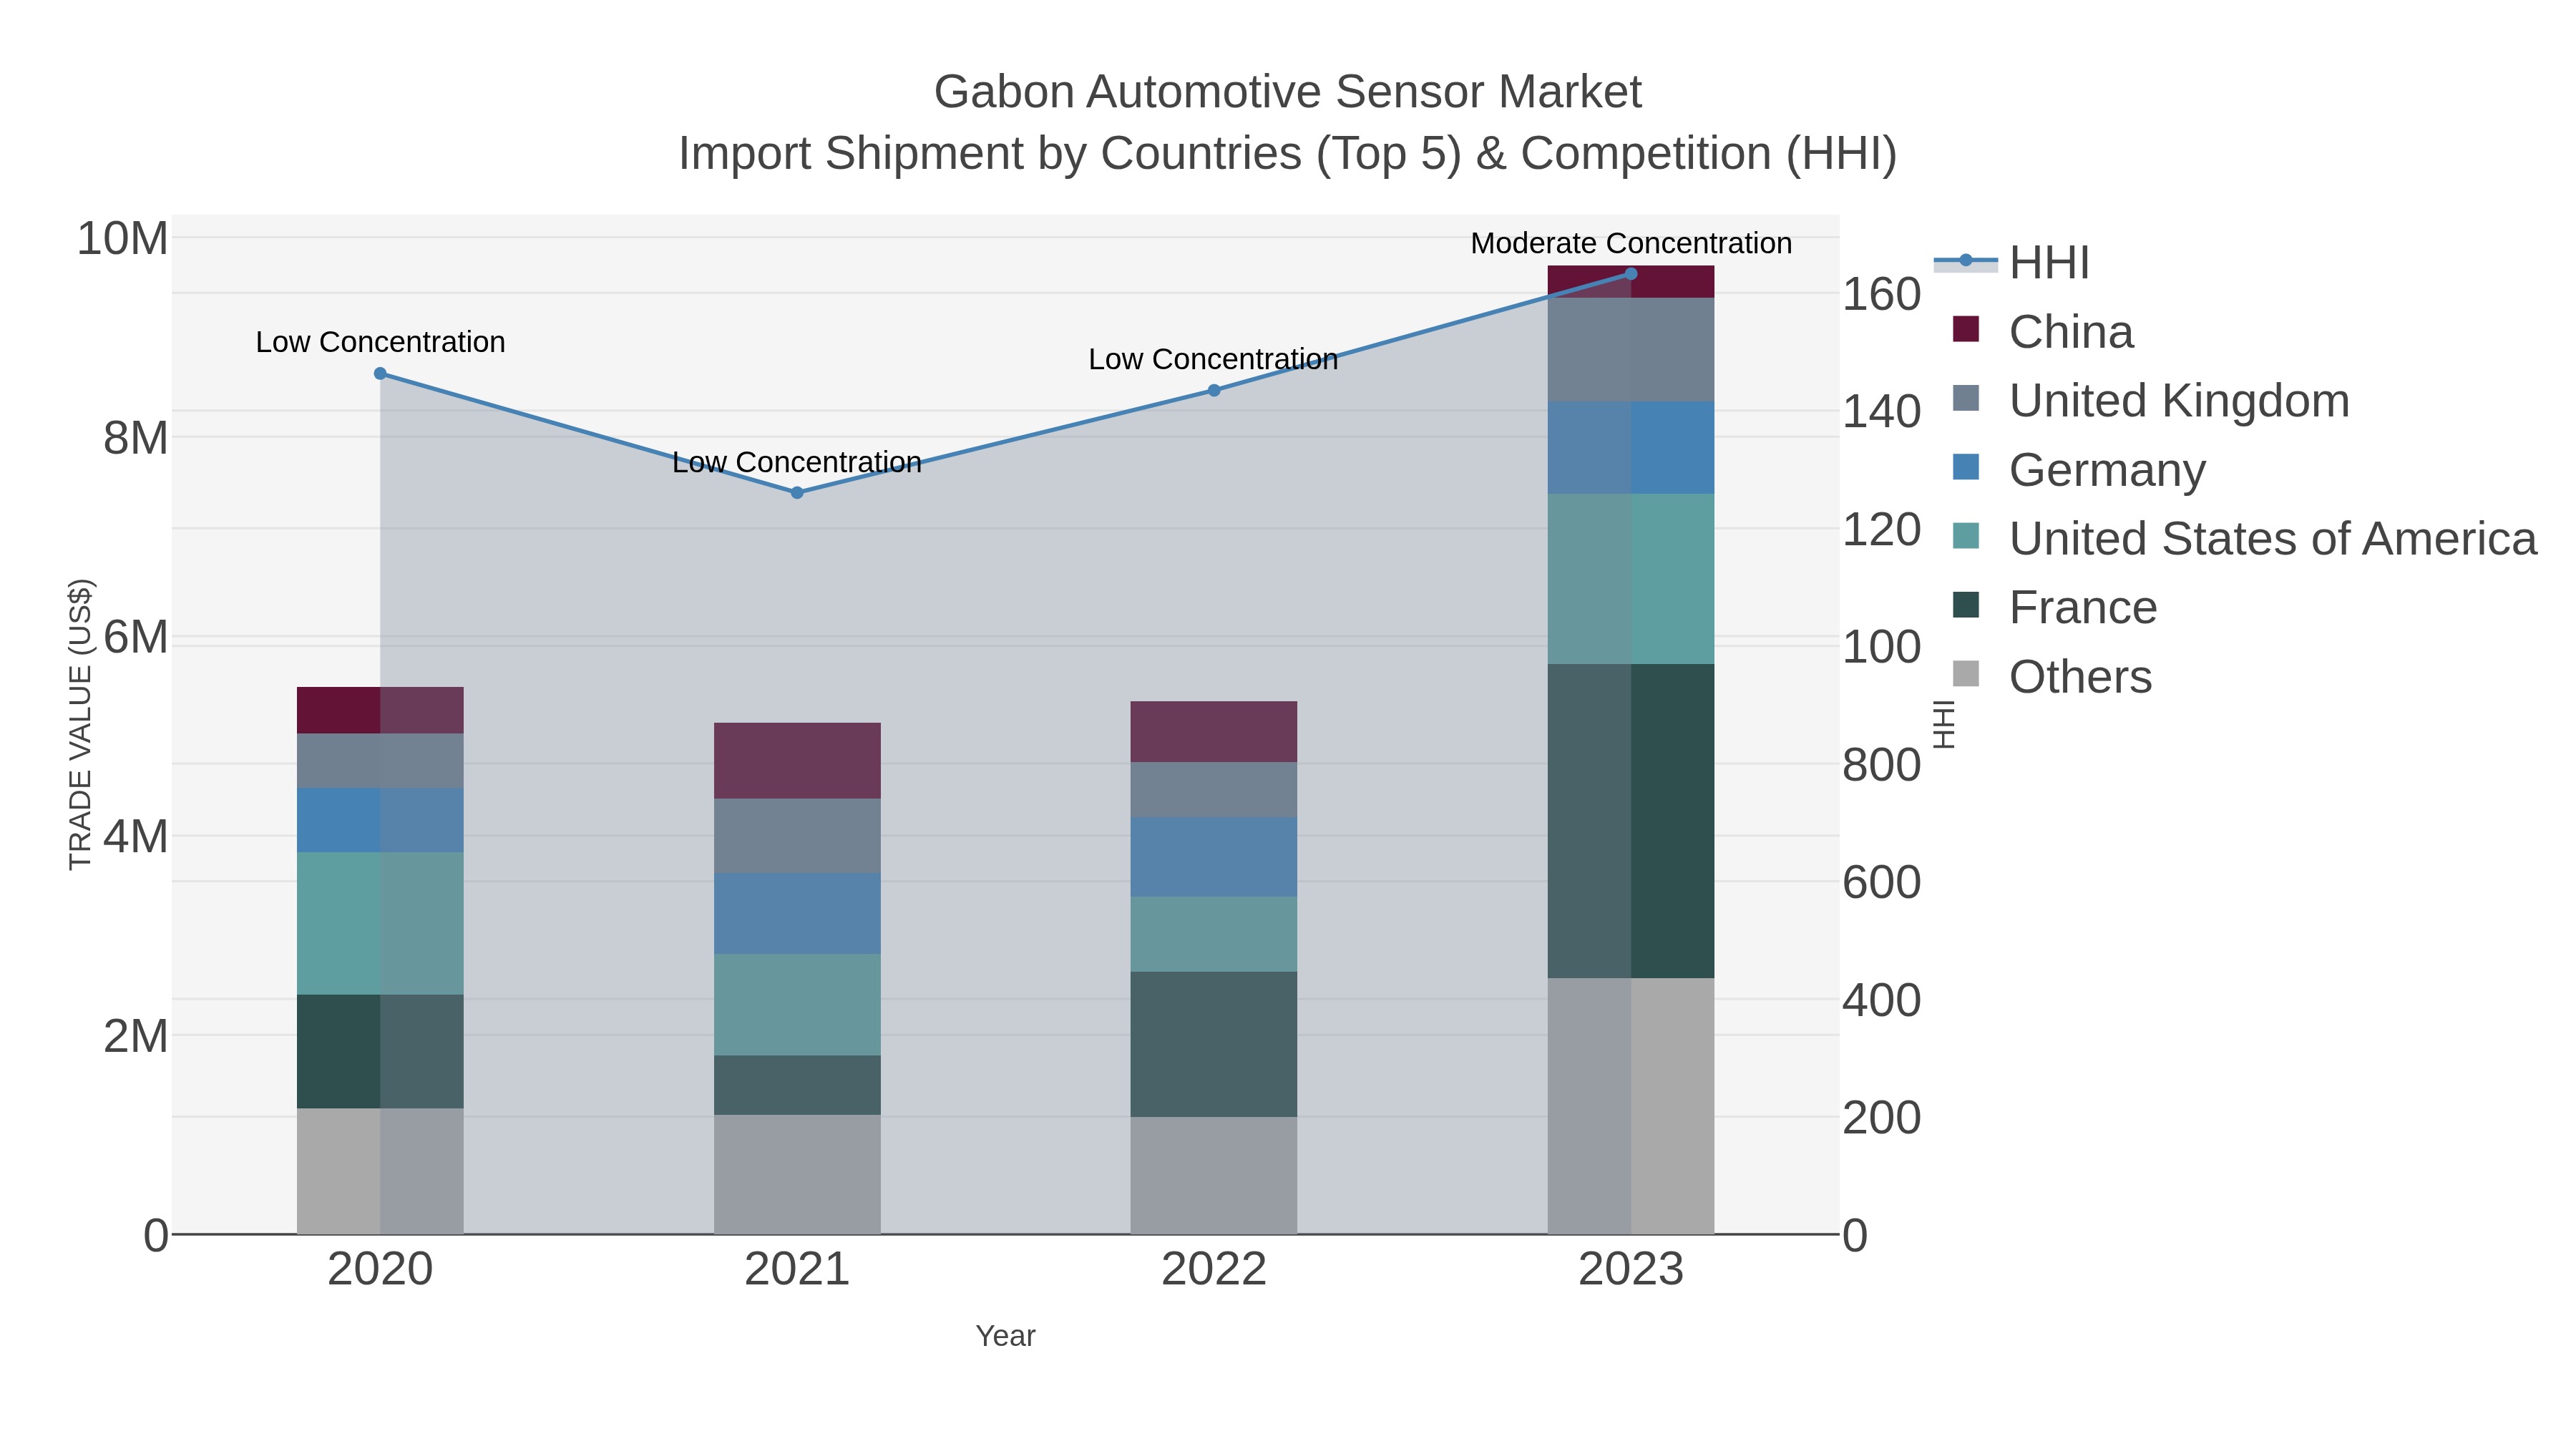This screenshot has width=2576, height=1449.
Task: Click the Others segment in the 2020 bar
Action: coord(380,1171)
